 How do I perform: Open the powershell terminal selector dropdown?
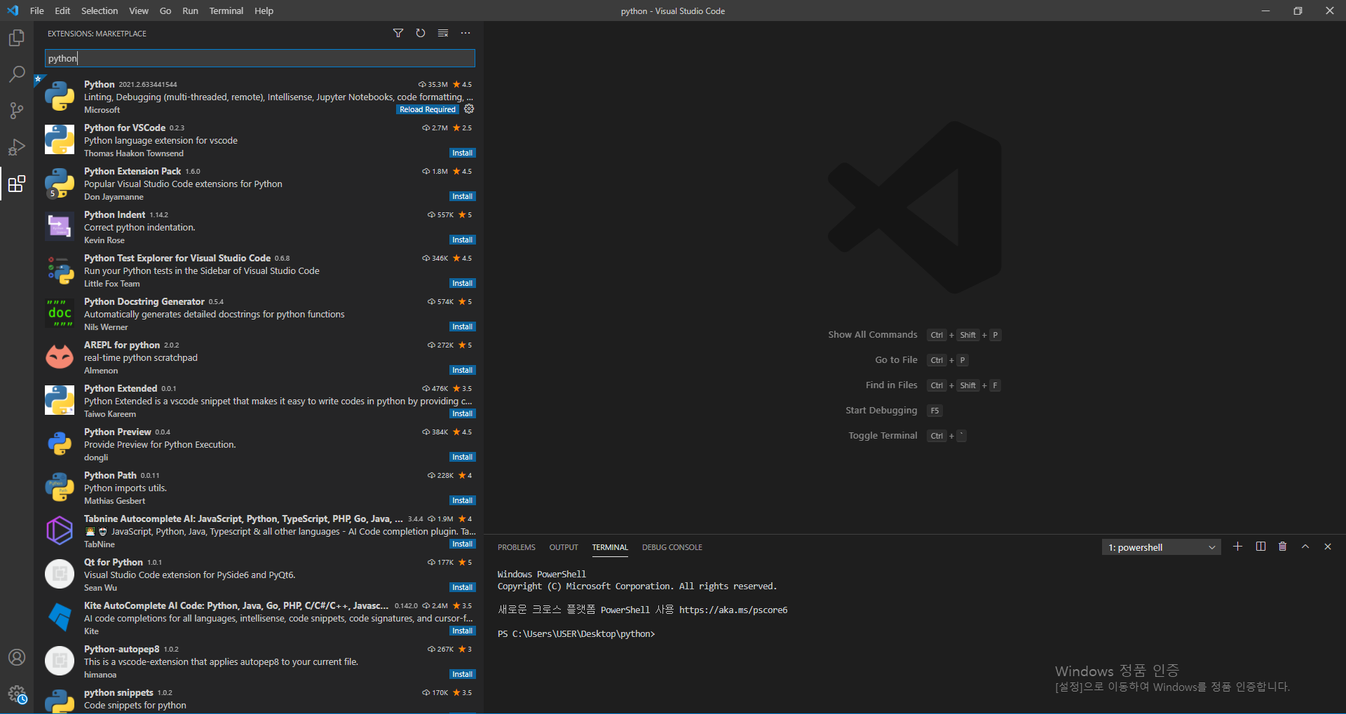point(1161,547)
